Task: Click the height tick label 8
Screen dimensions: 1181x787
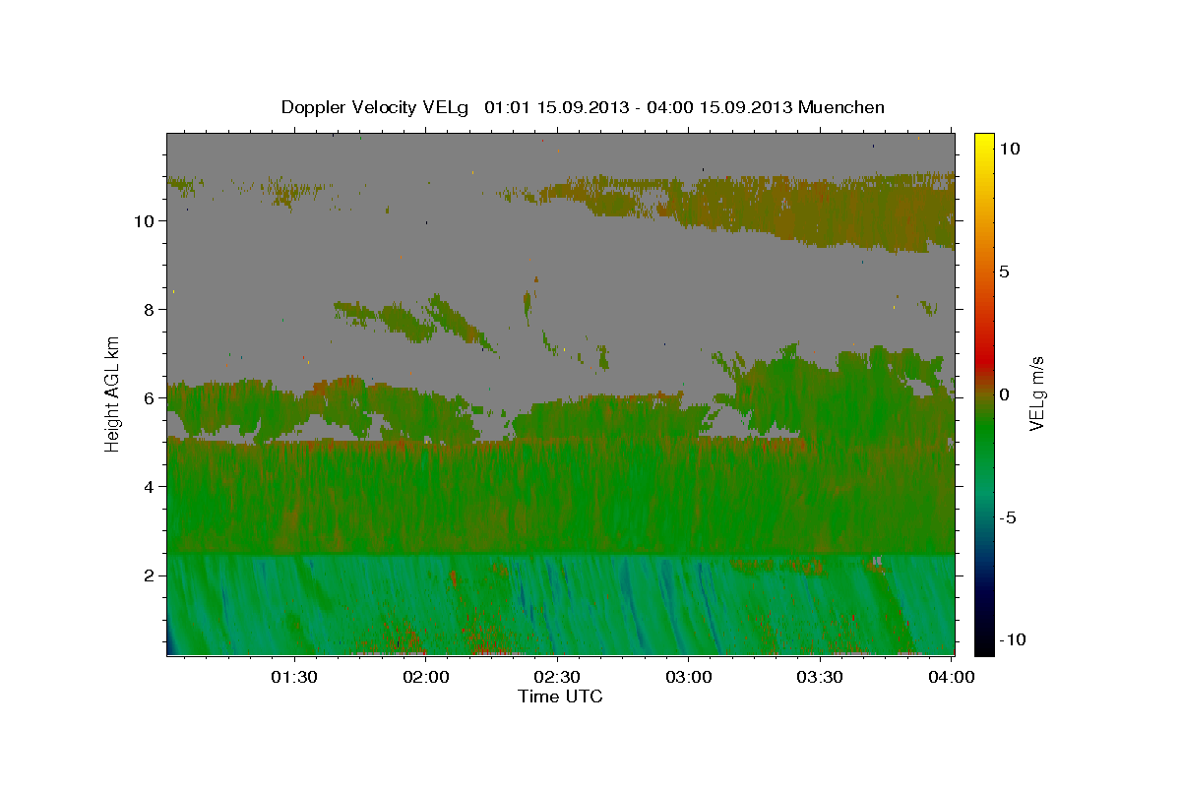Action: tap(151, 309)
